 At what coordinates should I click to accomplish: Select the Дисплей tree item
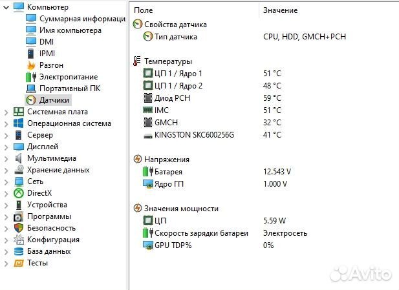point(43,147)
